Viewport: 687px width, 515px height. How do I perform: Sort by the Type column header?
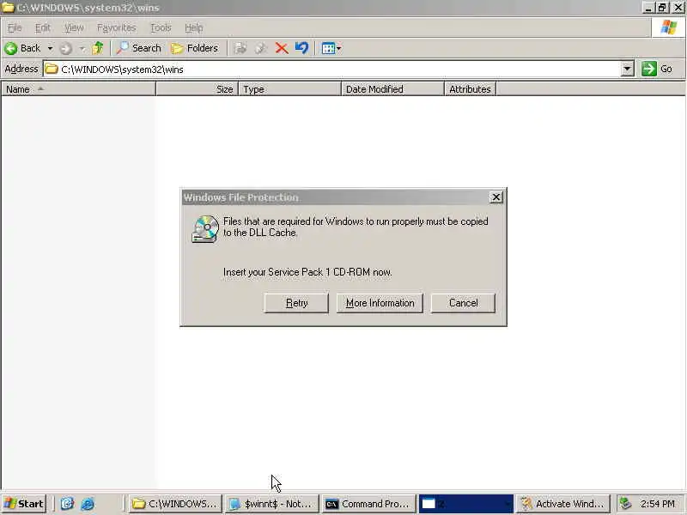click(x=289, y=89)
